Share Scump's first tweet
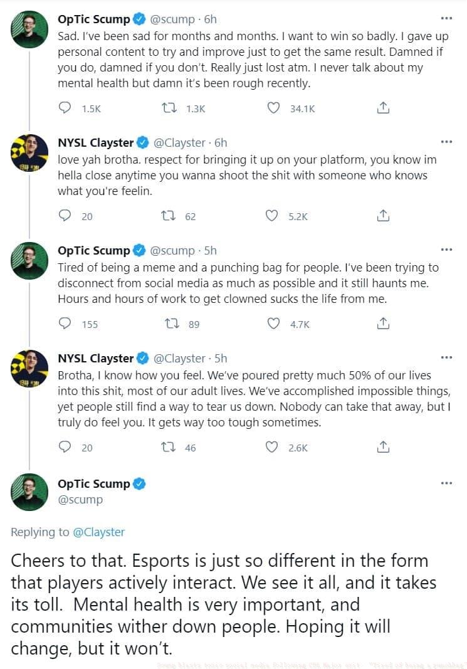Viewport: 467px width, 669px height. [x=382, y=108]
